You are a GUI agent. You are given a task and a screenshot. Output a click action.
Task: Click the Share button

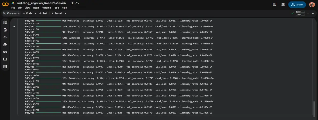pyautogui.click(x=297, y=4)
